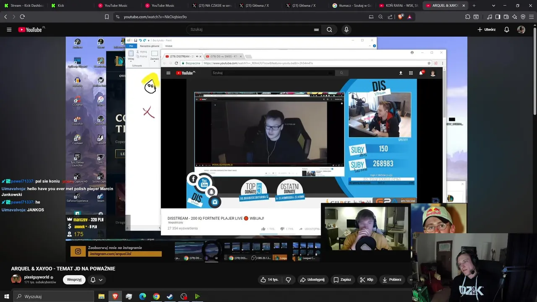Open Brave Rewards triangle icon
Image resolution: width=537 pixels, height=302 pixels.
tap(409, 17)
